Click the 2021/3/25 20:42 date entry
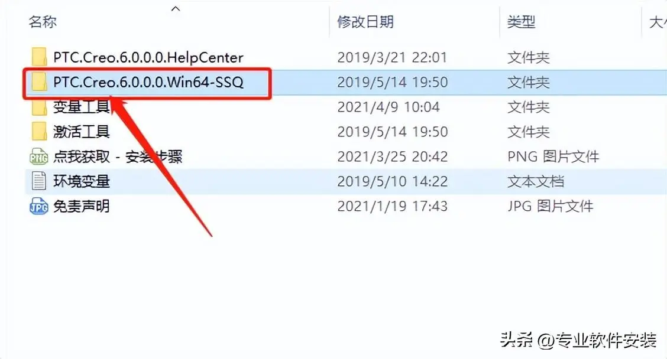The image size is (667, 359). pos(393,156)
